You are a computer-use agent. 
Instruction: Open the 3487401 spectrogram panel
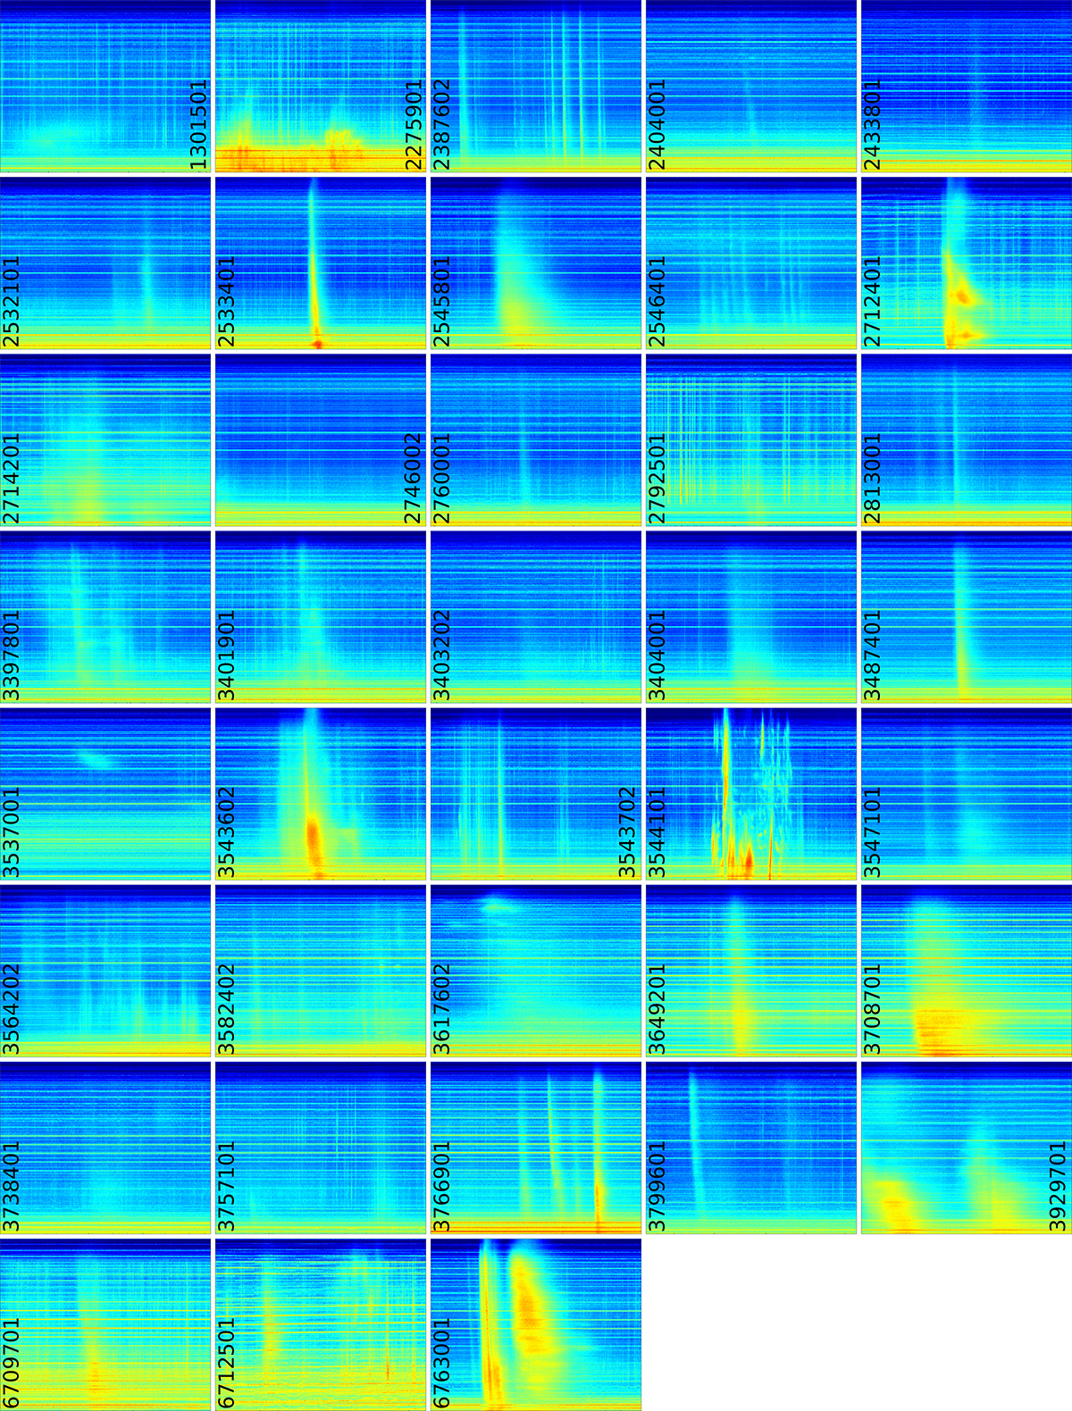point(967,616)
